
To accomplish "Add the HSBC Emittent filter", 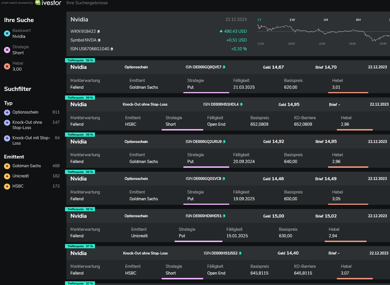I will click(x=7, y=186).
